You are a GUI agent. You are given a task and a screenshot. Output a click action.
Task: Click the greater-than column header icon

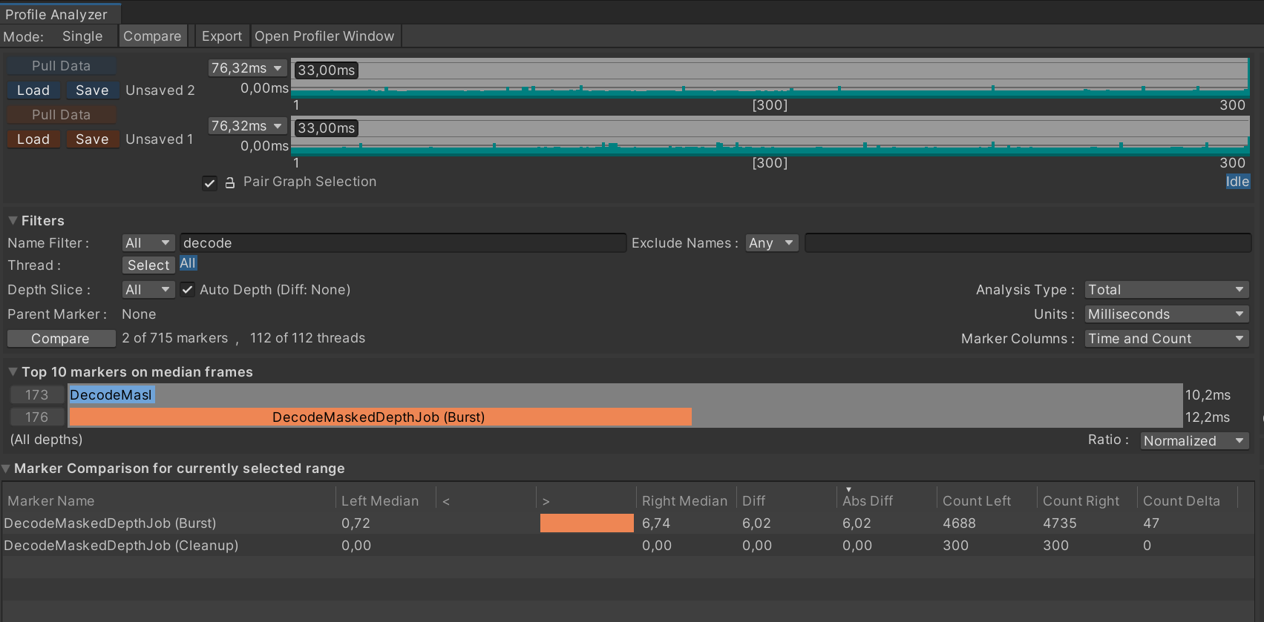pyautogui.click(x=546, y=502)
